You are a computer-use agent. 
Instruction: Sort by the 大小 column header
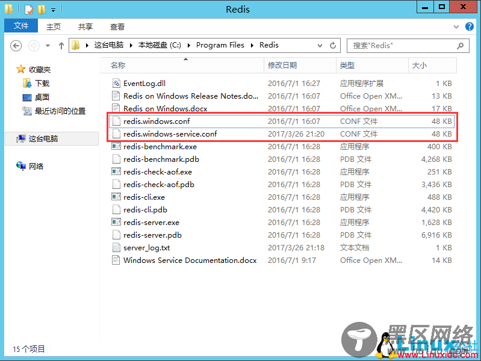[x=432, y=66]
